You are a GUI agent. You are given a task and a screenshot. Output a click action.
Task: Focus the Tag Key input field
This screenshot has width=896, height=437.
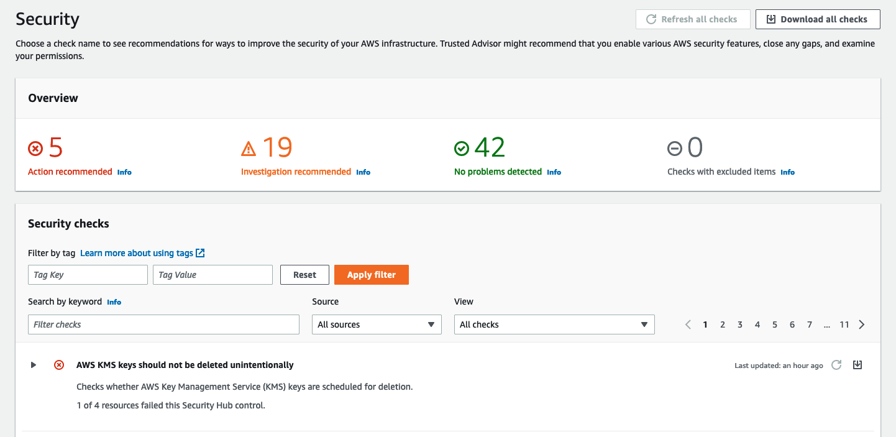88,275
